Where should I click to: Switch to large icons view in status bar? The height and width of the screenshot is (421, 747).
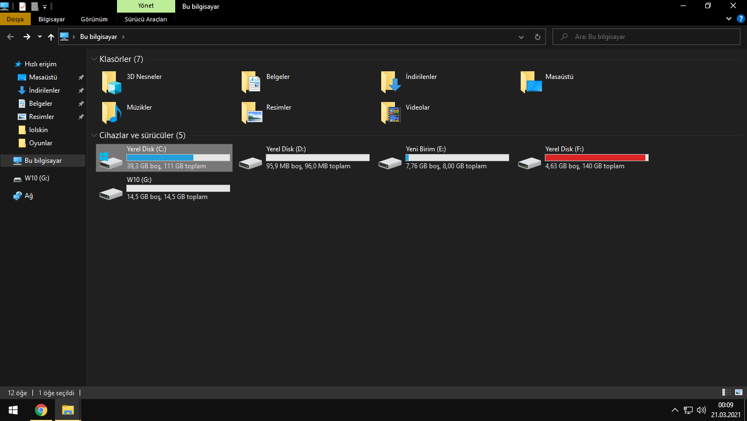tap(738, 392)
